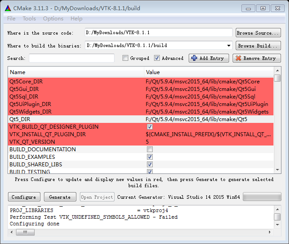Click the configure progress bar
Image resolution: width=289 pixels, height=244 pixels.
click(x=262, y=197)
